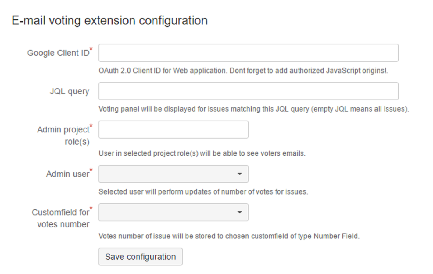Click the Save configuration button
The image size is (433, 274).
pyautogui.click(x=140, y=257)
